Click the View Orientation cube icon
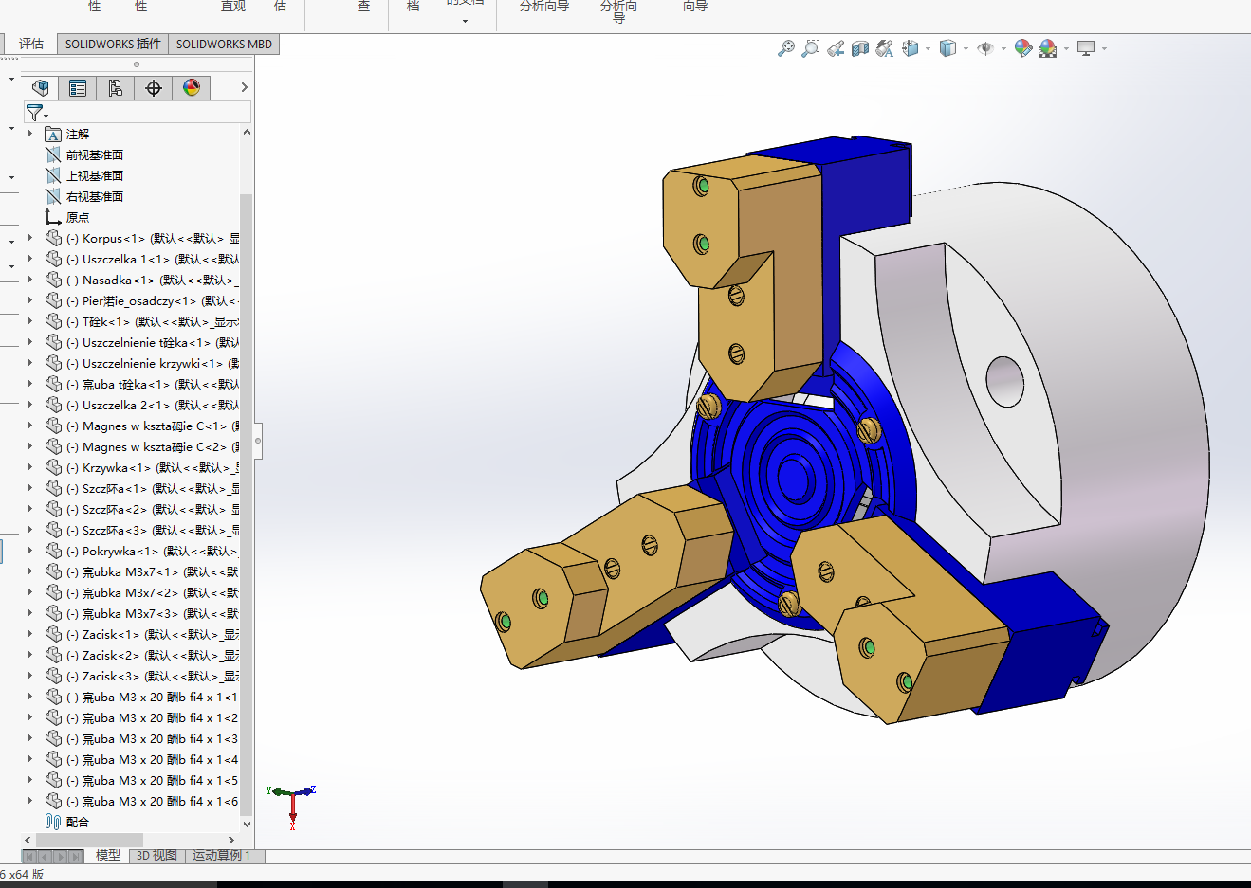 click(910, 48)
